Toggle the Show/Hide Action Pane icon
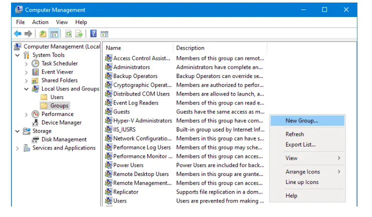 click(104, 34)
